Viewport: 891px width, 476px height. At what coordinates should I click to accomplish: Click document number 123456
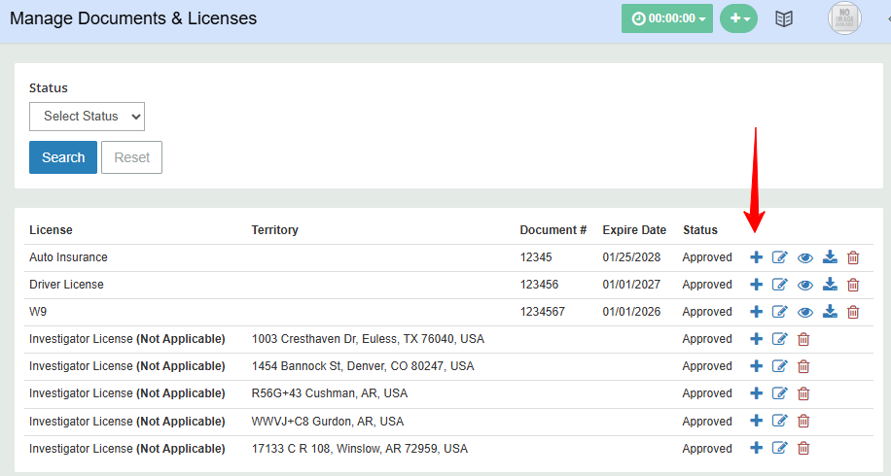pos(539,285)
